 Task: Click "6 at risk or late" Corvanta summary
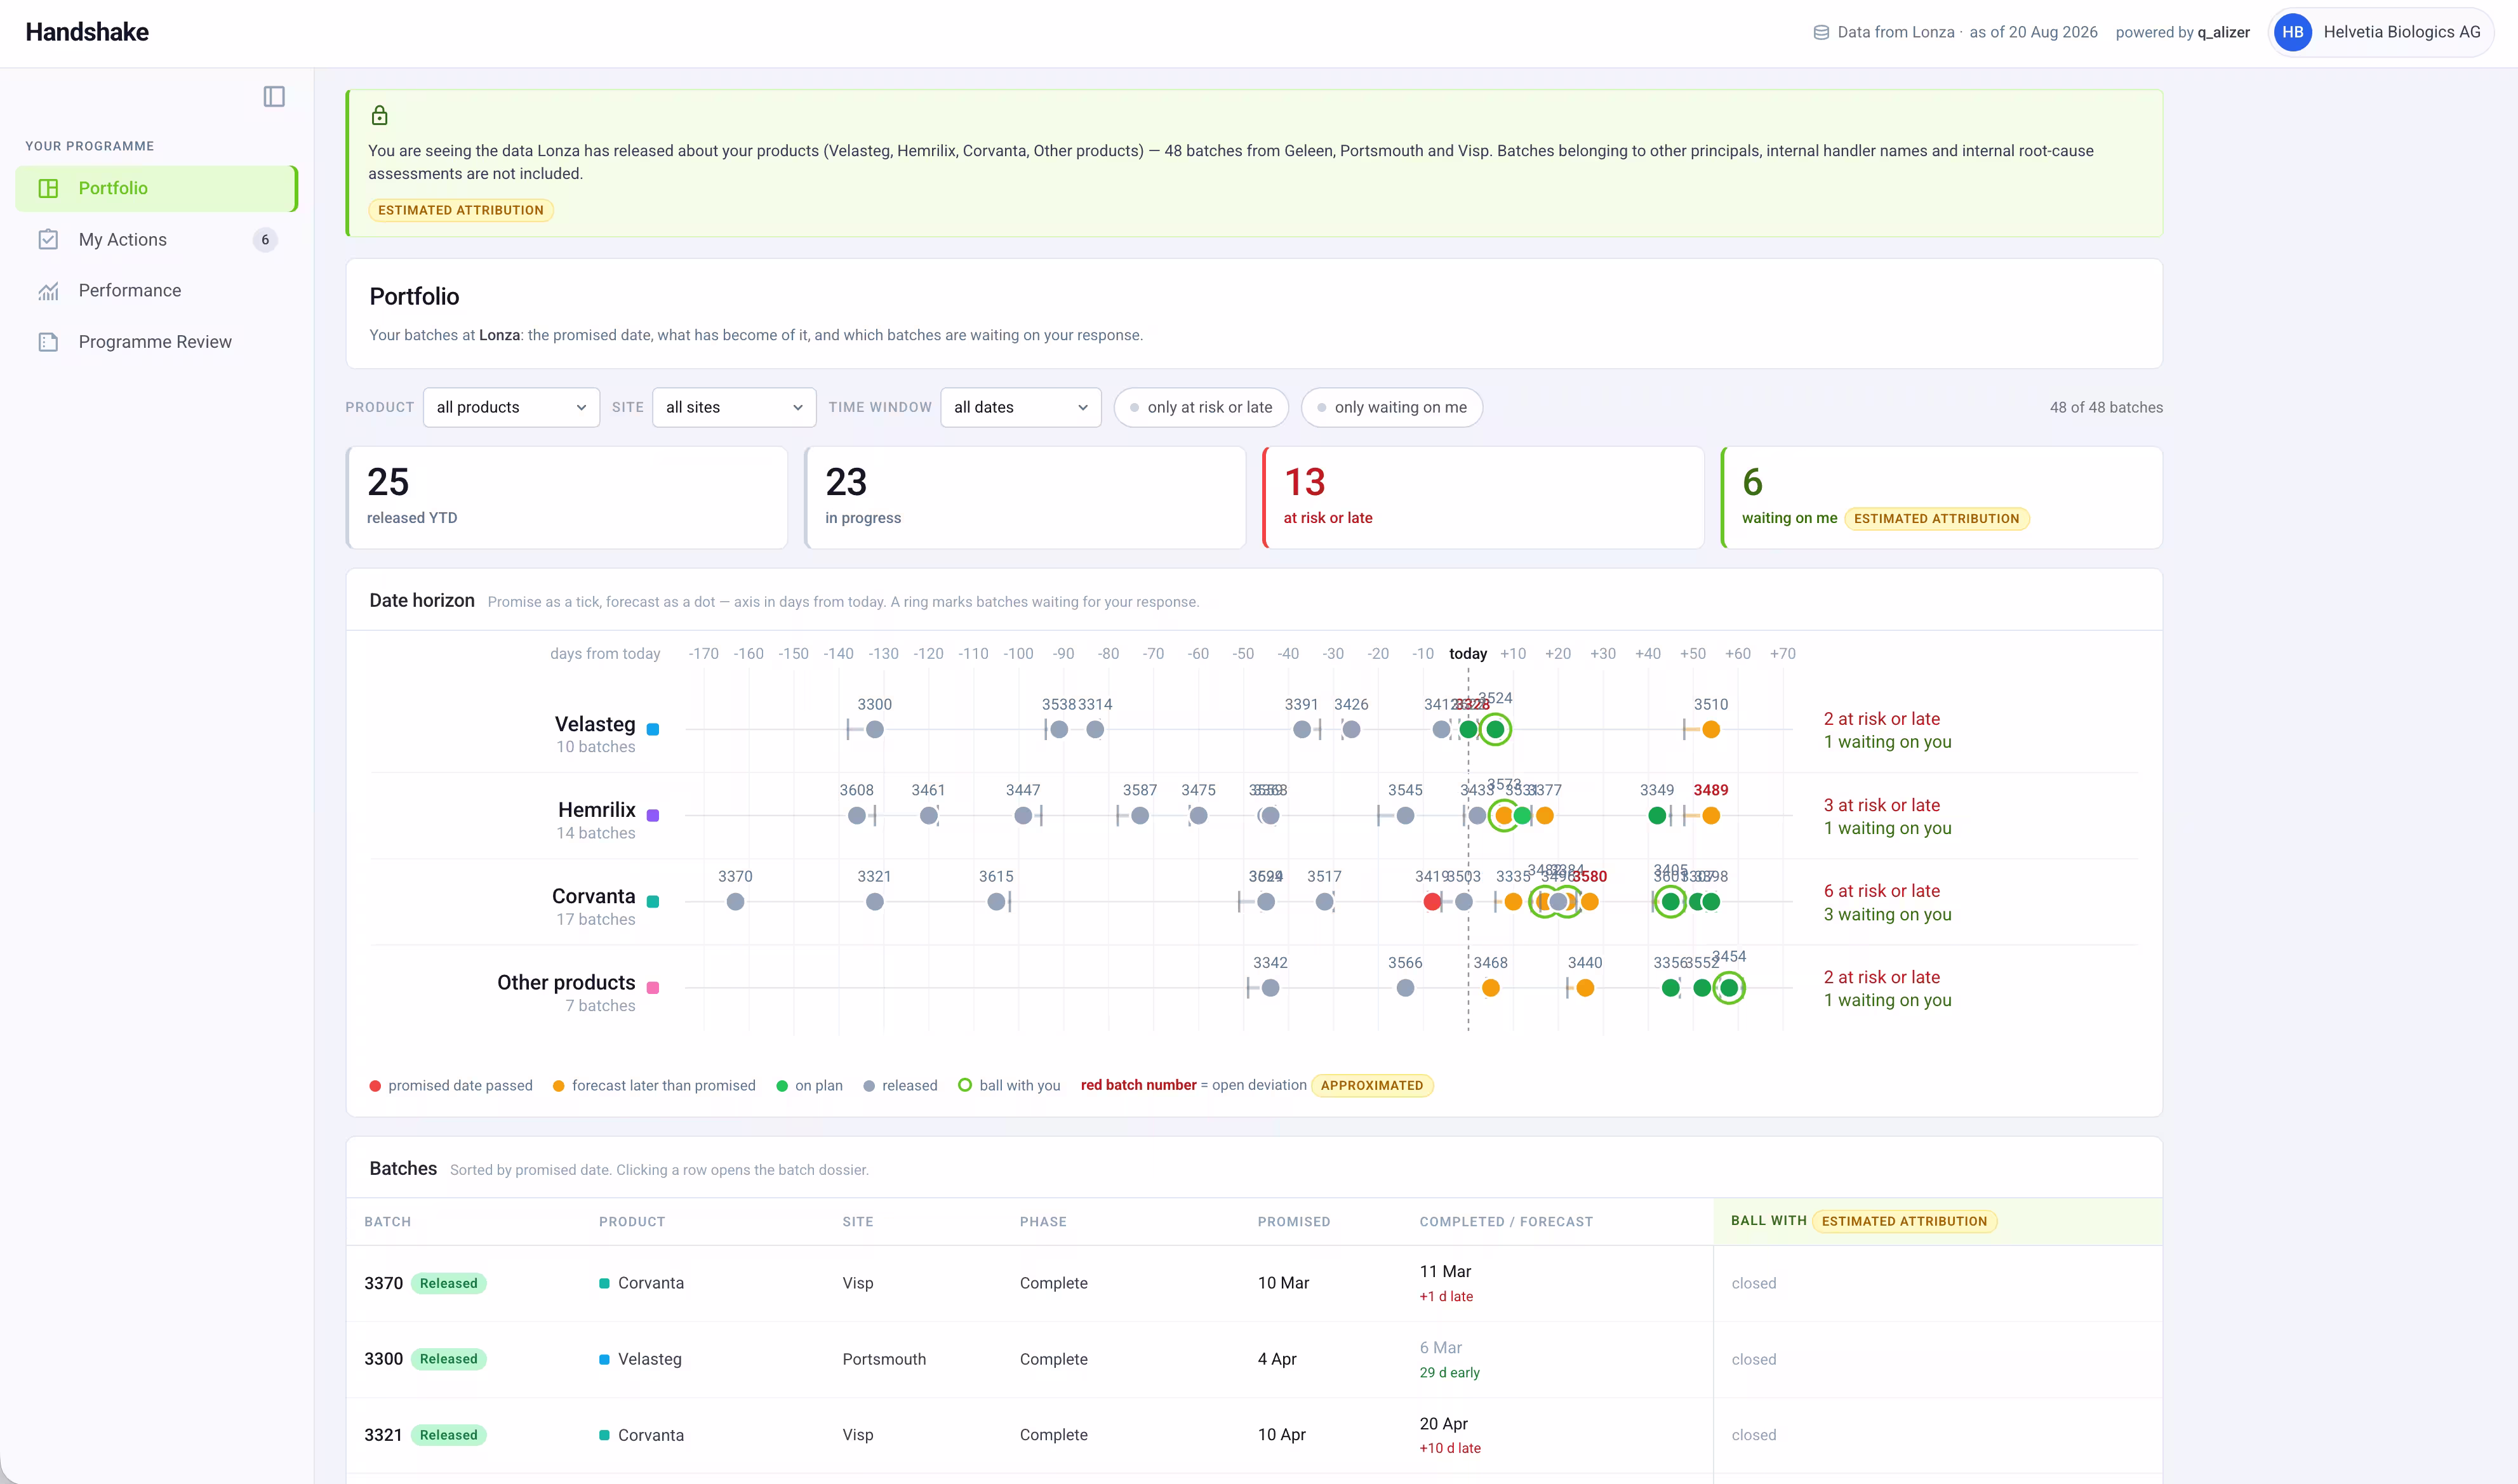[1882, 891]
